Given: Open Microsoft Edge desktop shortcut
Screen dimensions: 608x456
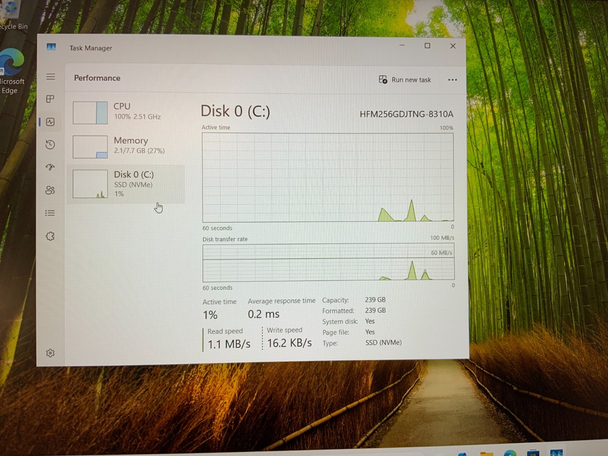Looking at the screenshot, I should pyautogui.click(x=11, y=71).
